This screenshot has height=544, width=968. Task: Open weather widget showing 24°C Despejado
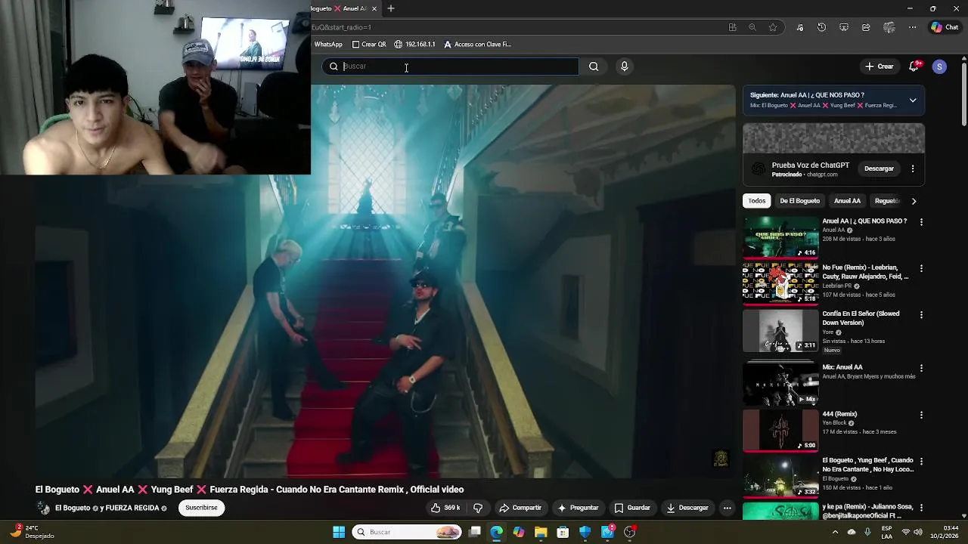pos(30,532)
